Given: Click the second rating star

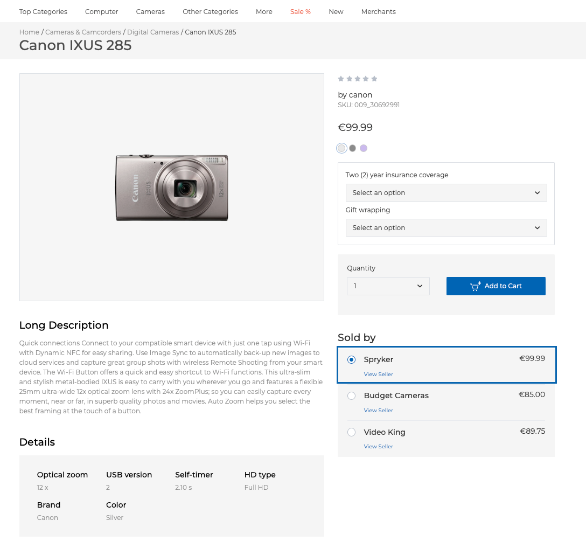Looking at the screenshot, I should (350, 79).
